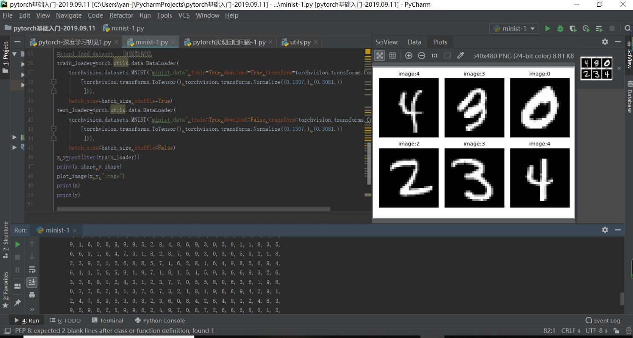Run with Coverage from main toolbar
Screen dimensions: 633x338
[573, 29]
